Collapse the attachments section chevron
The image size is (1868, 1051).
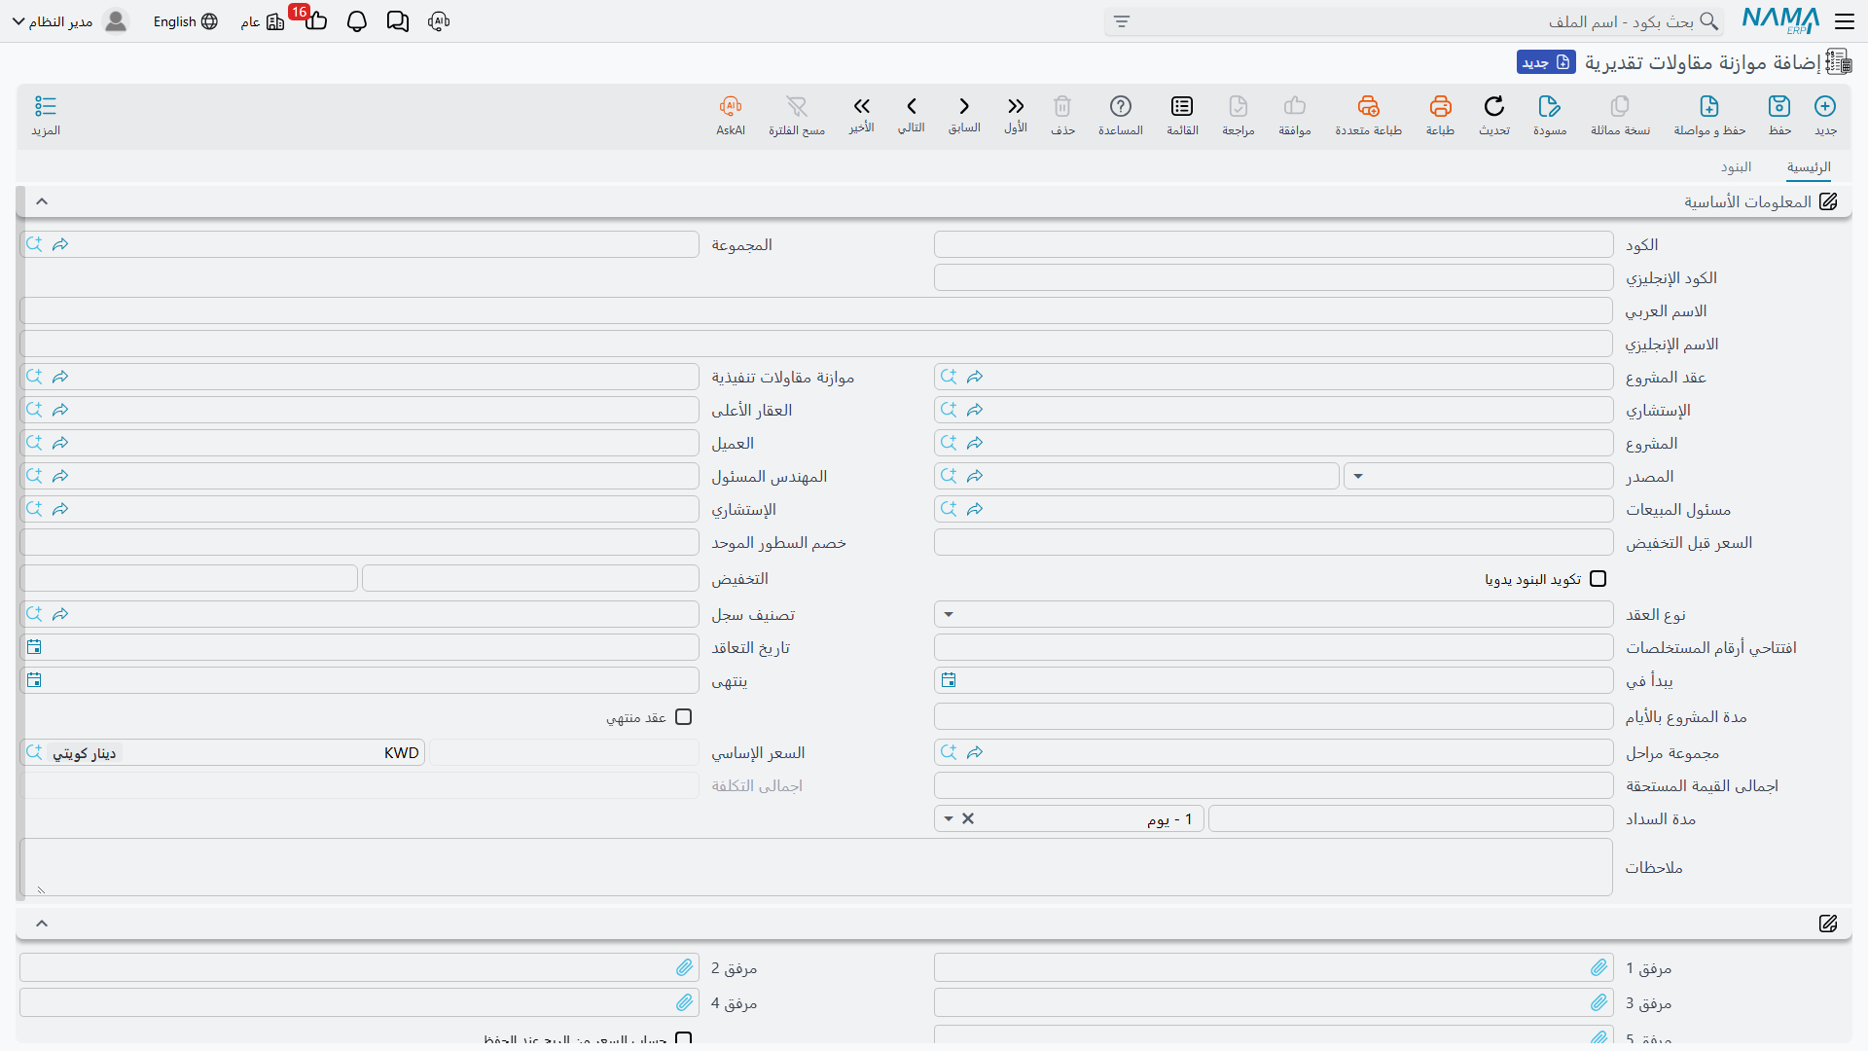click(x=42, y=924)
